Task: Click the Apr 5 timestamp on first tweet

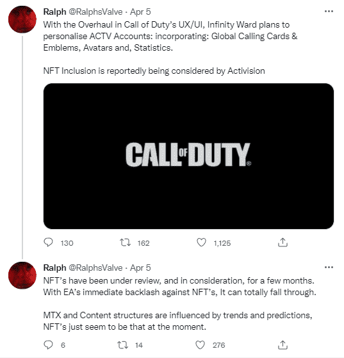Action: tap(140, 12)
